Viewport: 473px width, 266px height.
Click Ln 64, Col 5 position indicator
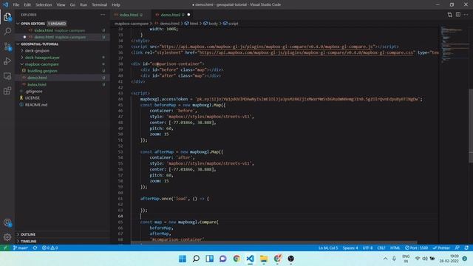pyautogui.click(x=328, y=248)
